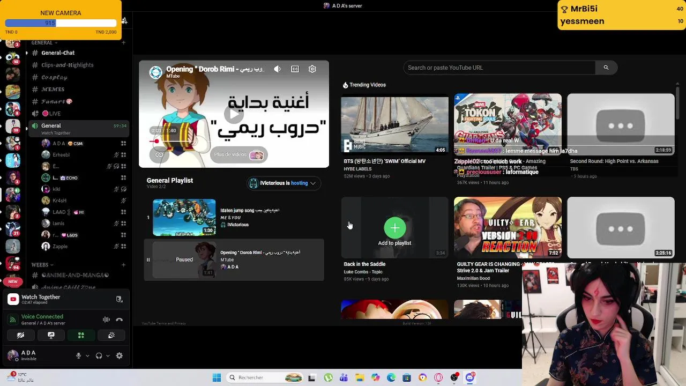Open activities shapes button
Screen dimensions: 686x386
(x=81, y=335)
